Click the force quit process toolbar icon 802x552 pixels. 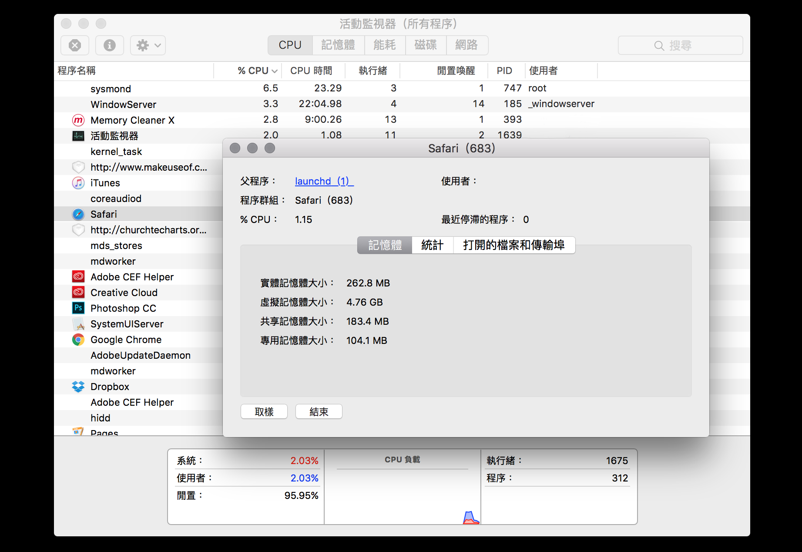[x=75, y=45]
